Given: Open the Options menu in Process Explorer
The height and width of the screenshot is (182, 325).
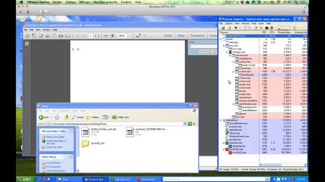Looking at the screenshot, I should [229, 24].
